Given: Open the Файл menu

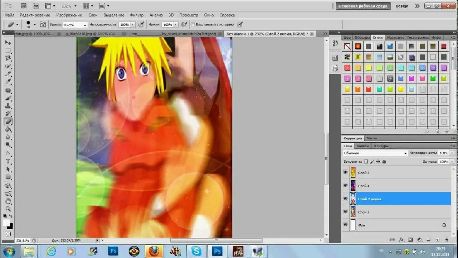Looking at the screenshot, I should click(x=9, y=15).
